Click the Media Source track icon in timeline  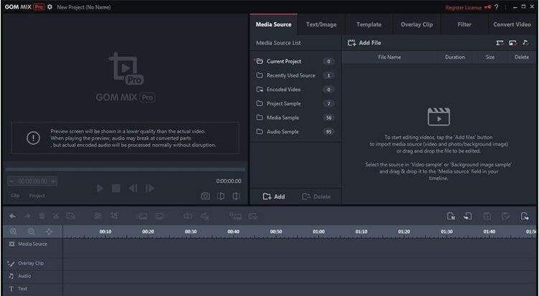pos(11,244)
